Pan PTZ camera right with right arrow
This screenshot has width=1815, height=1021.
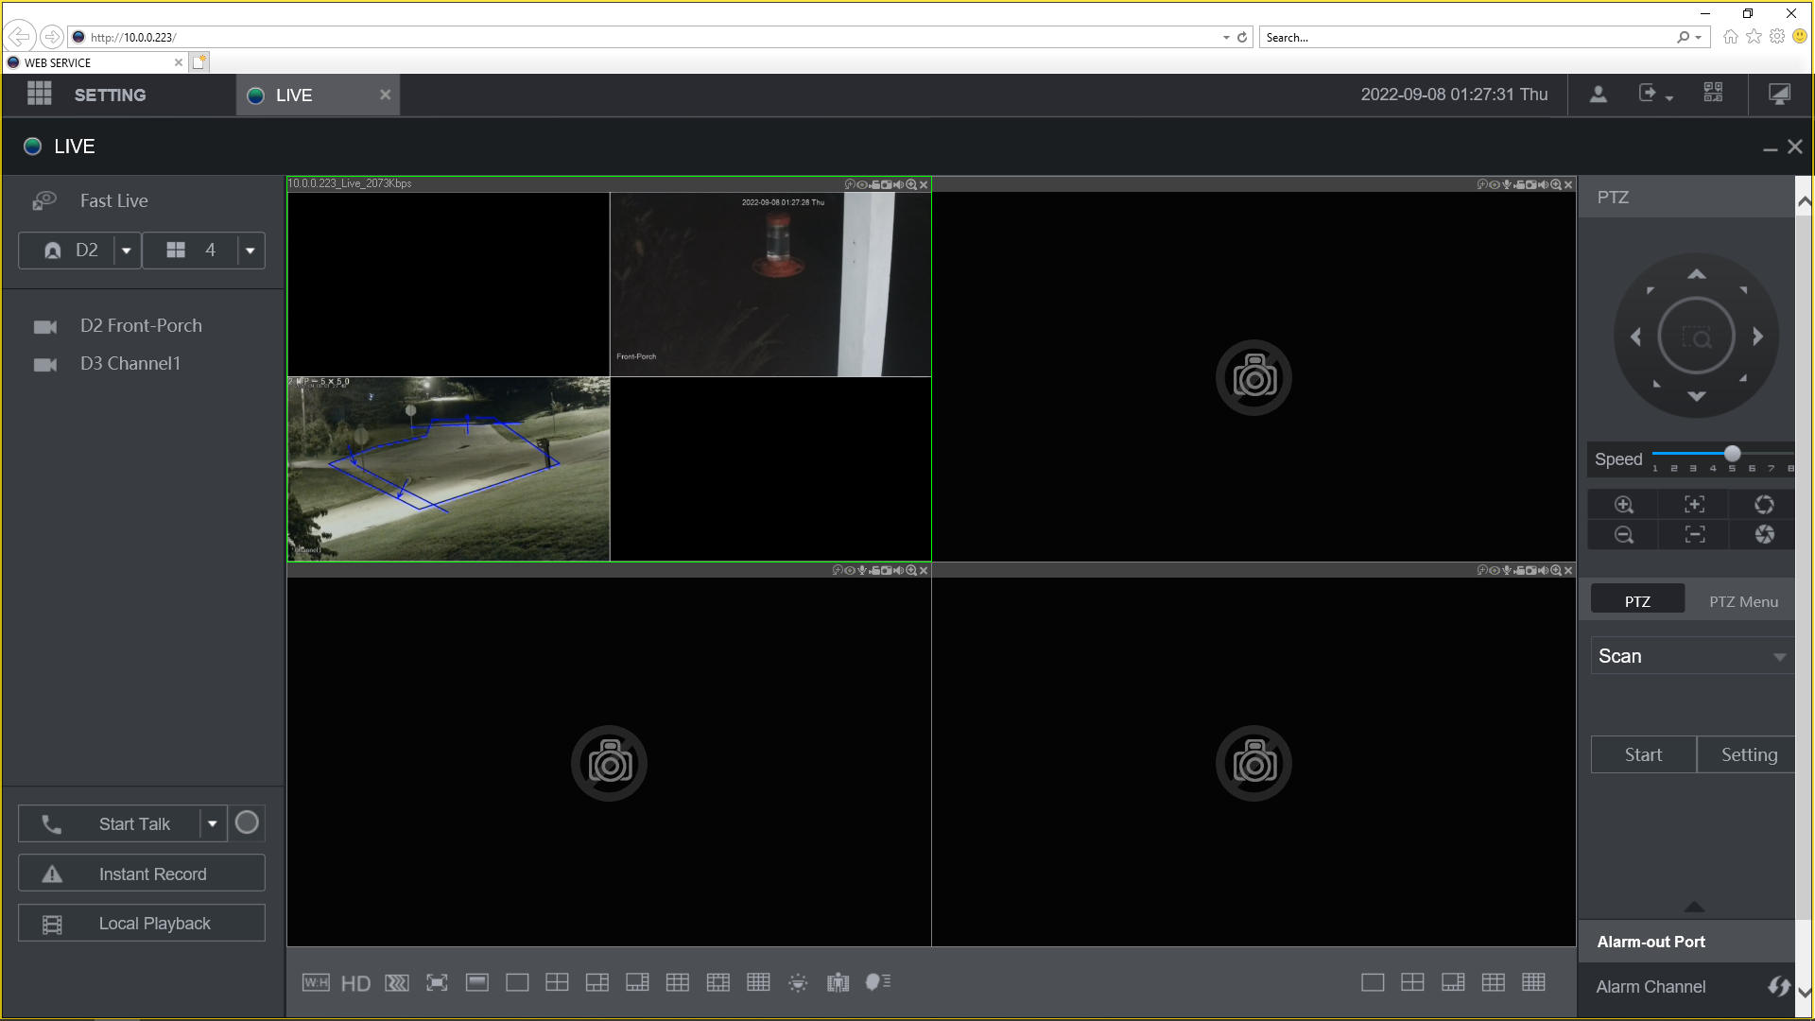1757,337
